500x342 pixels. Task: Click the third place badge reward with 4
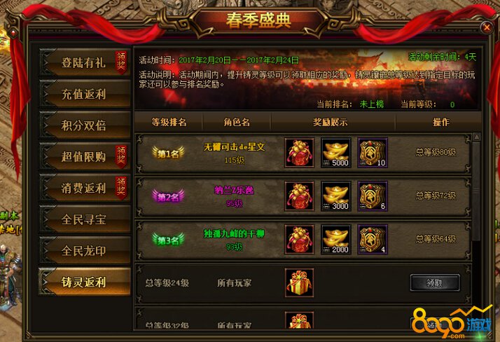[x=373, y=239]
